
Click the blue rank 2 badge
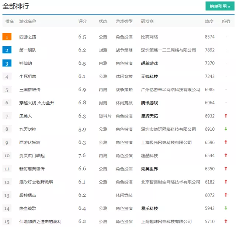point(7,50)
